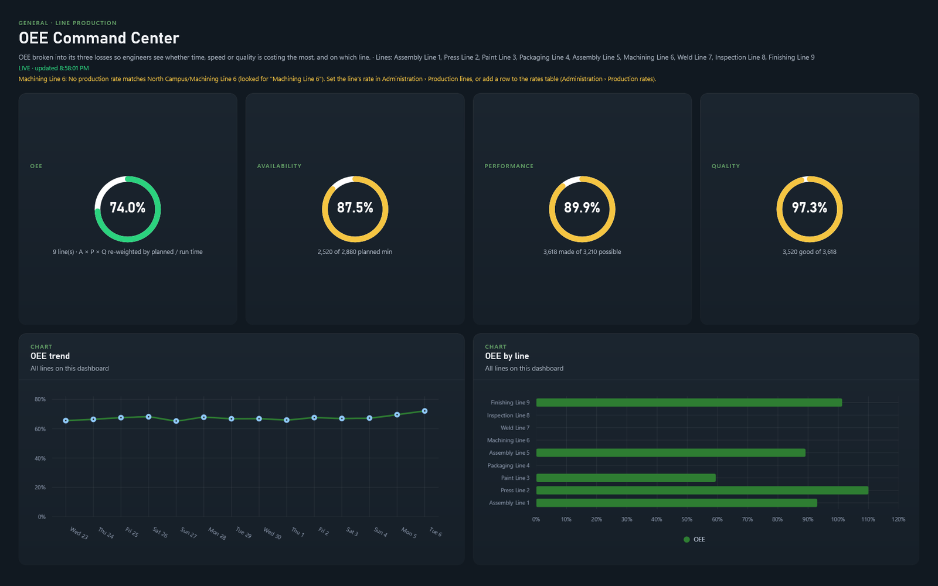The image size is (938, 586).
Task: Select the 87.5% Availability gauge
Action: point(355,209)
